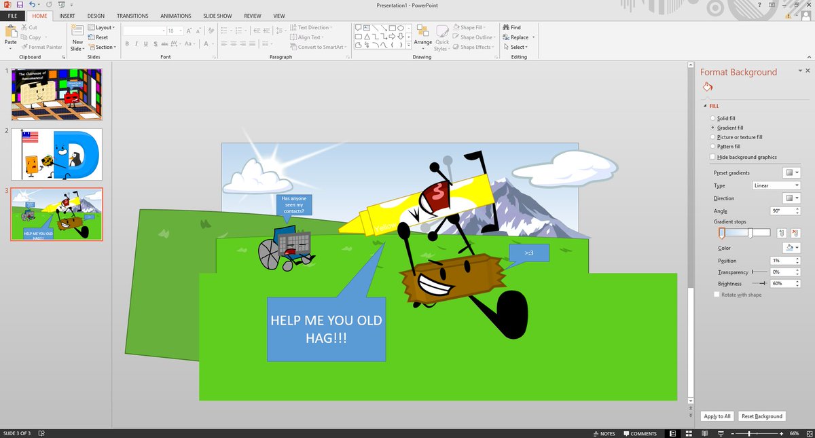Select the oval shape in shapes gallery

(x=401, y=28)
